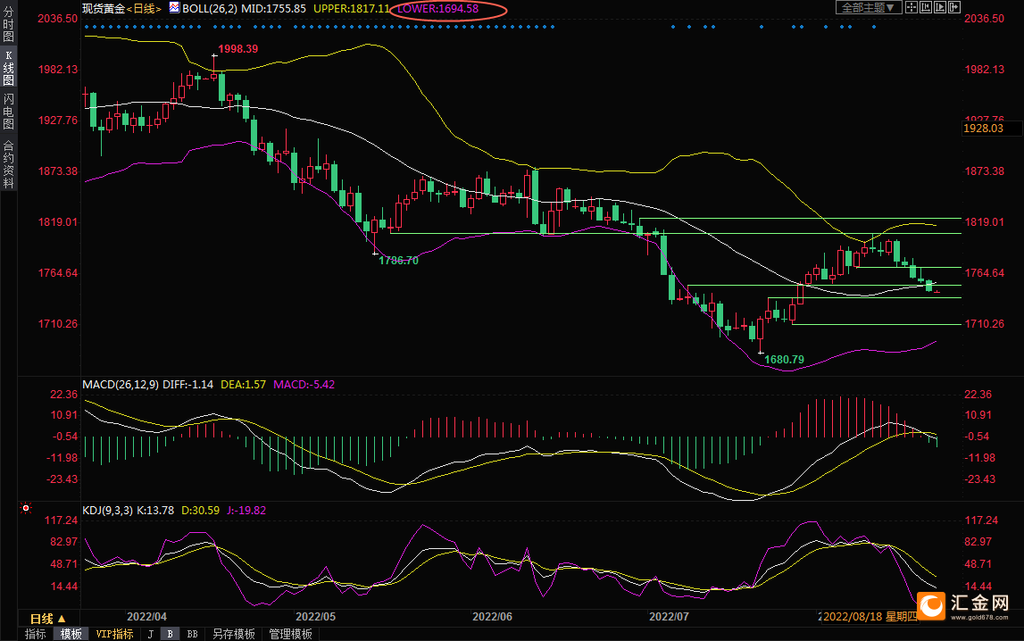
Task: Click the D:30.59 value
Action: click(x=201, y=511)
